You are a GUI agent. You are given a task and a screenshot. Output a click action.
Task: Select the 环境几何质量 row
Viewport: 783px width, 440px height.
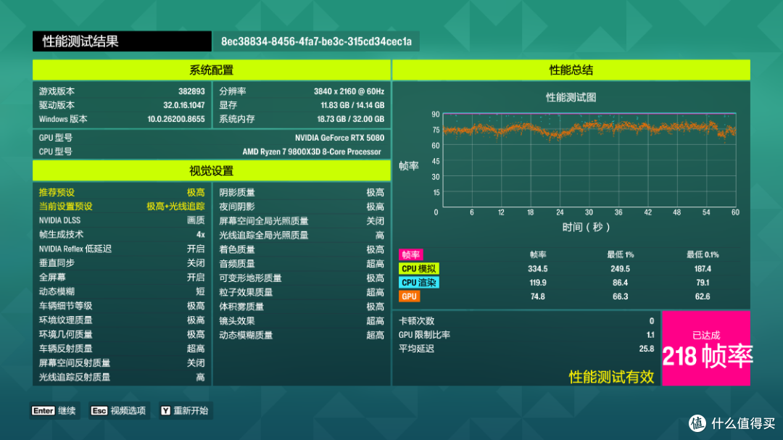coord(122,334)
